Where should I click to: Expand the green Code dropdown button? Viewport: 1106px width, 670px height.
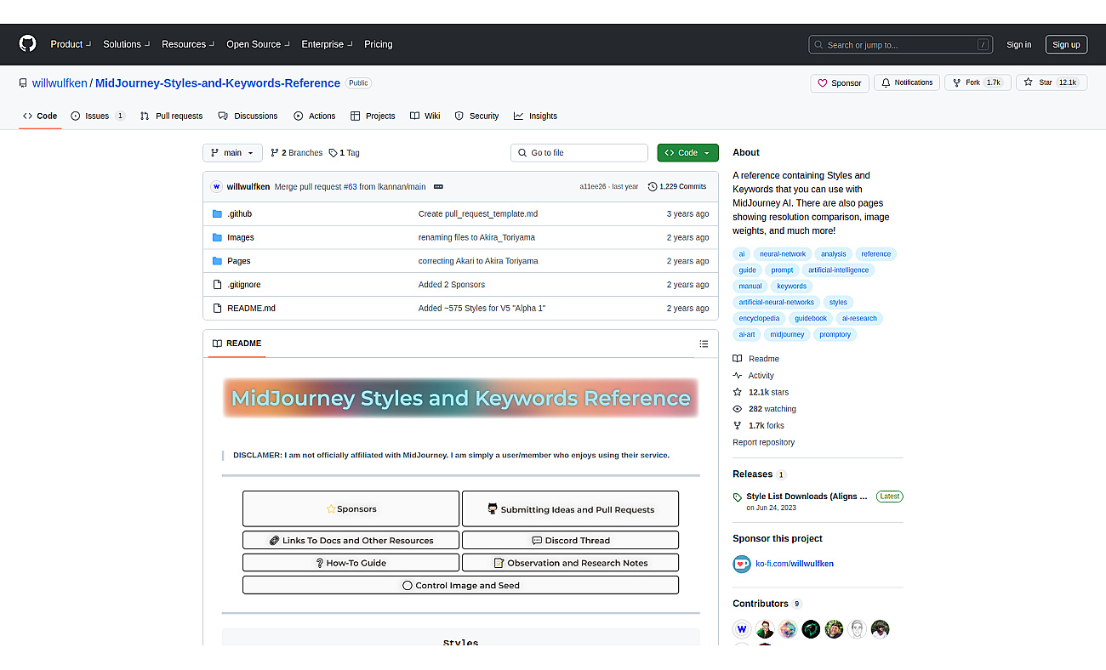(687, 153)
